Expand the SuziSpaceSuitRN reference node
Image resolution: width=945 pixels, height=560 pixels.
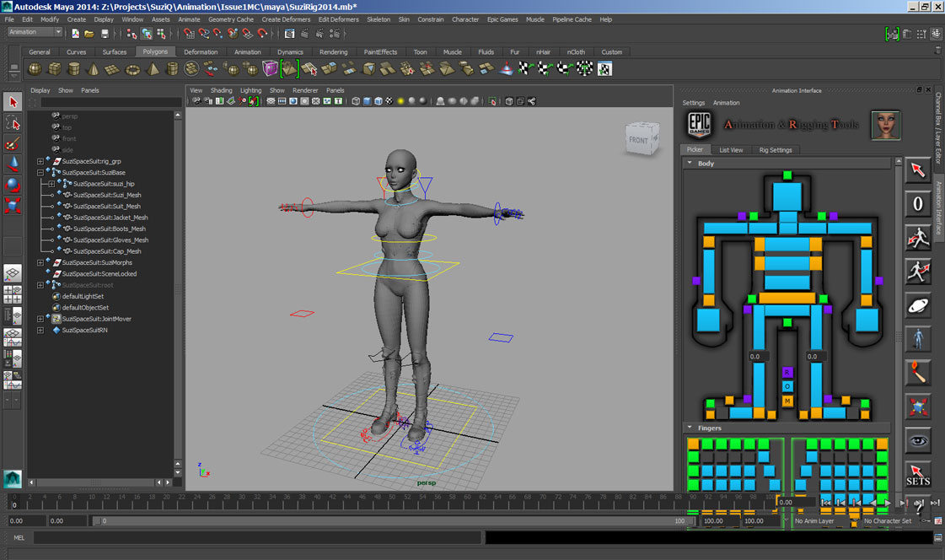(40, 331)
